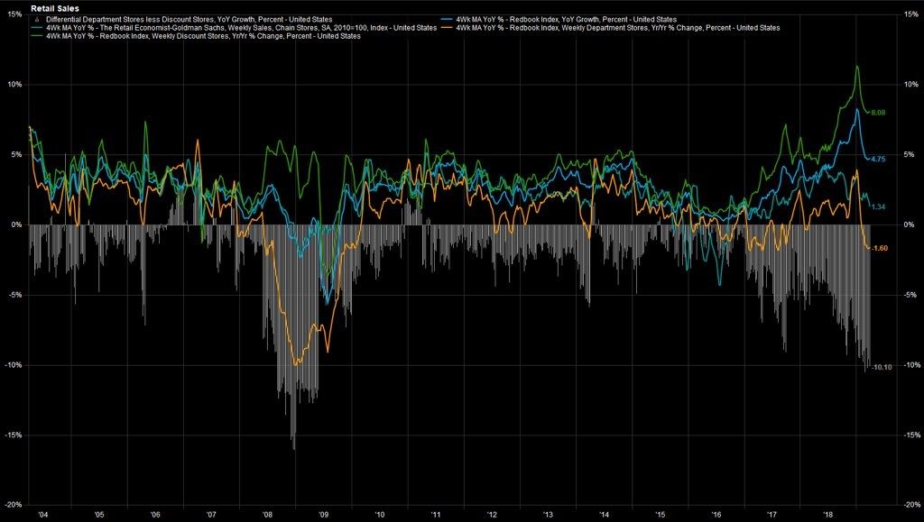
Task: Click the -5% label on left axis
Action: [x=16, y=294]
